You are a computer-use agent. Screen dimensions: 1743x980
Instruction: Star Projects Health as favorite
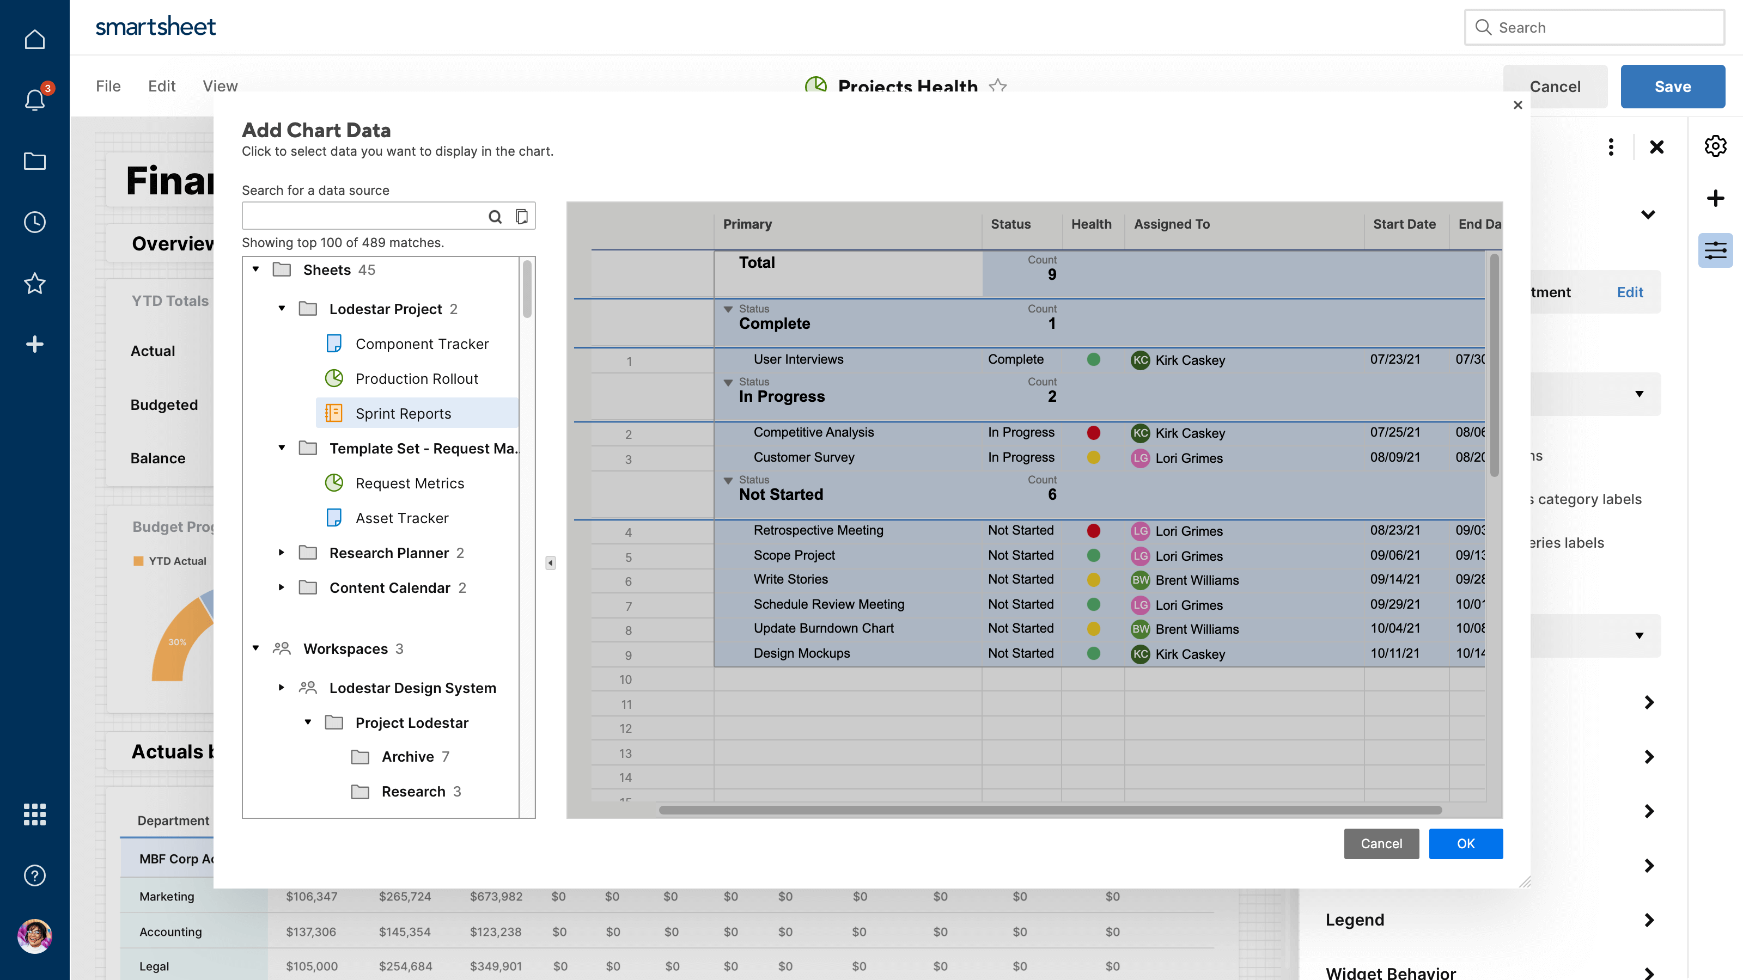[998, 86]
